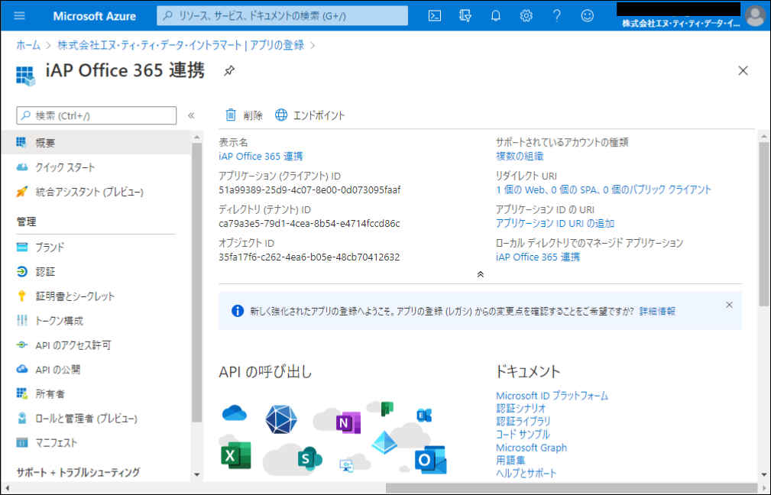
Task: Click the blue info icon in the banner
Action: pyautogui.click(x=238, y=311)
